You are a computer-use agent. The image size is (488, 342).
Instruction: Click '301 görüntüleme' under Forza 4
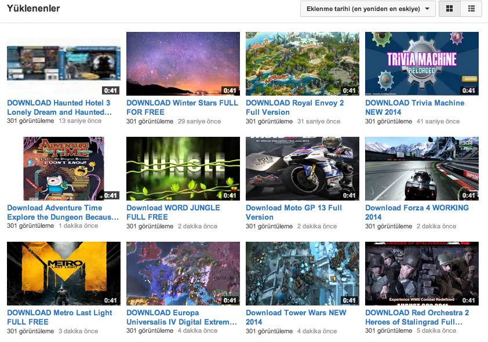[388, 226]
